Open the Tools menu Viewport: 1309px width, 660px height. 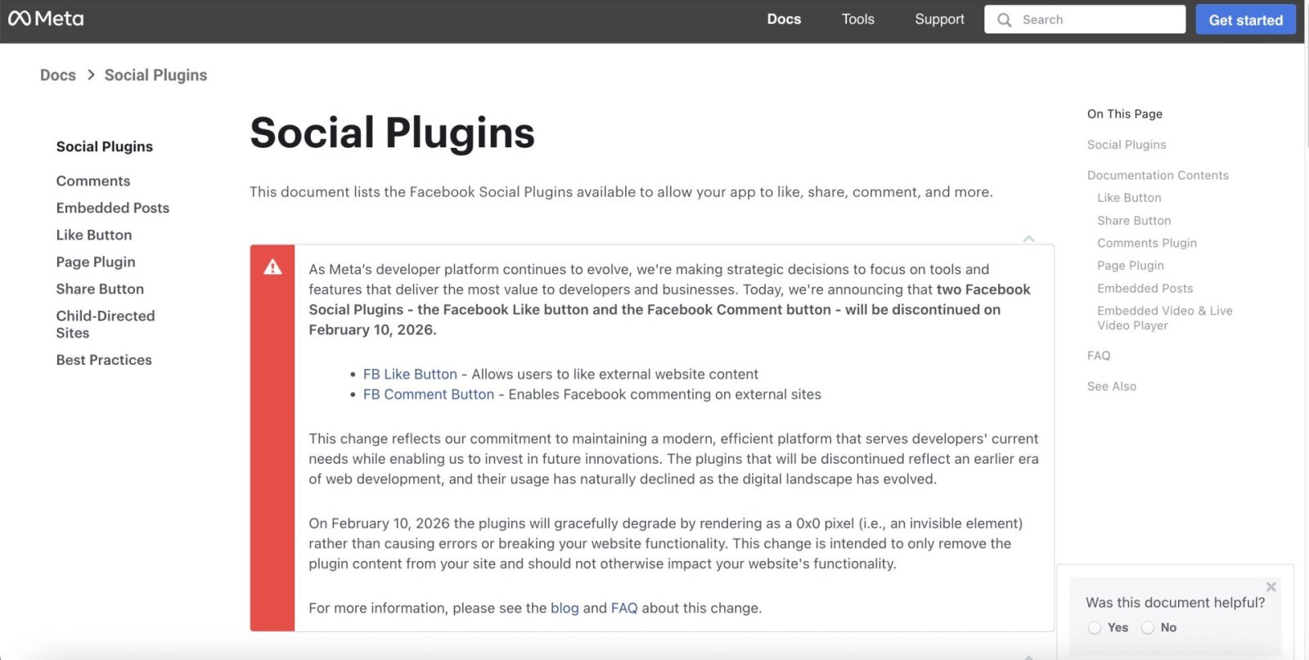[x=857, y=20]
